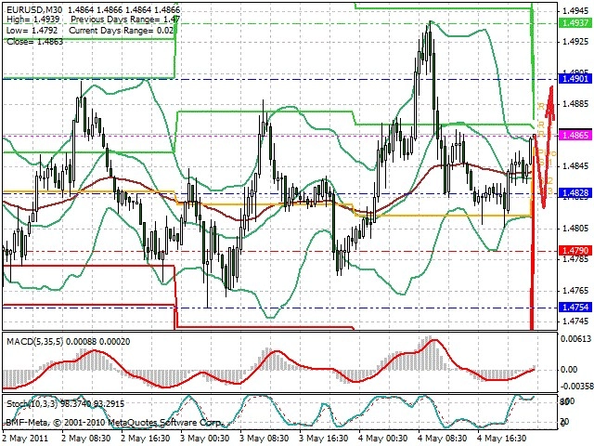Image resolution: width=594 pixels, height=446 pixels.
Task: Click the 0.00613 MACD scale value
Action: pyautogui.click(x=575, y=339)
